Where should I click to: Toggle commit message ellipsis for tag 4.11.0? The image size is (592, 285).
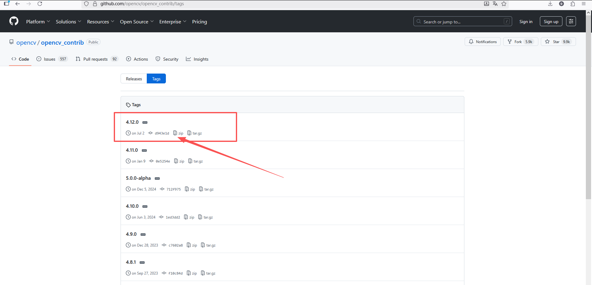(x=144, y=151)
